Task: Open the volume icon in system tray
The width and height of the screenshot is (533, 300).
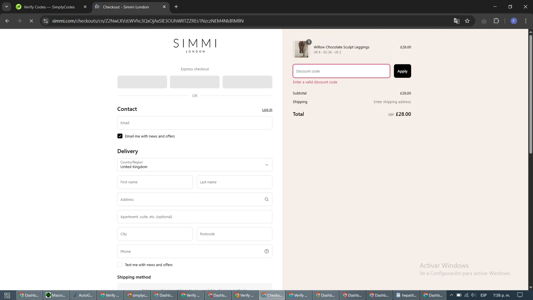Action: tap(474, 295)
